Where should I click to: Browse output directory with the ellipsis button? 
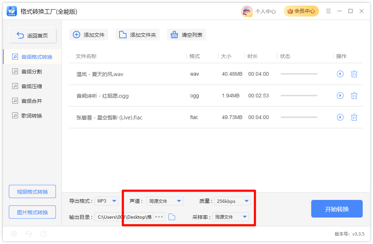pos(159,217)
